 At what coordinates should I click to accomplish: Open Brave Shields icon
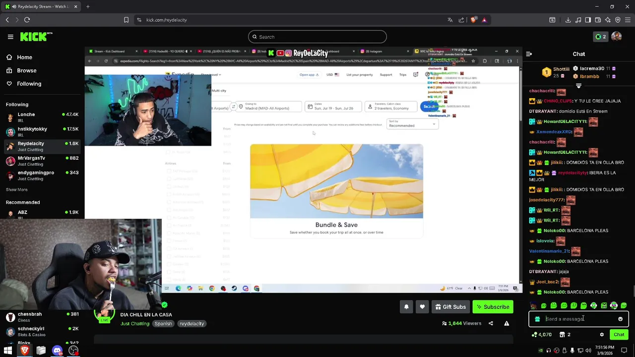click(x=473, y=20)
